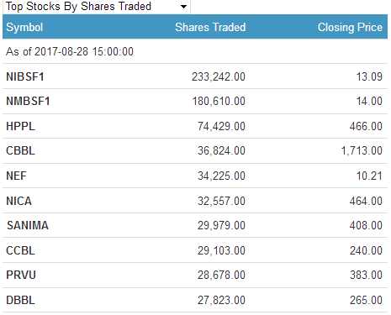Open the DBBL symbol link

(20, 300)
